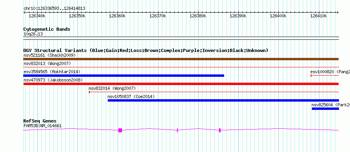Click the 126400k ruler tick label
Screen dimensions: 350x152
pyautogui.click(x=278, y=16)
